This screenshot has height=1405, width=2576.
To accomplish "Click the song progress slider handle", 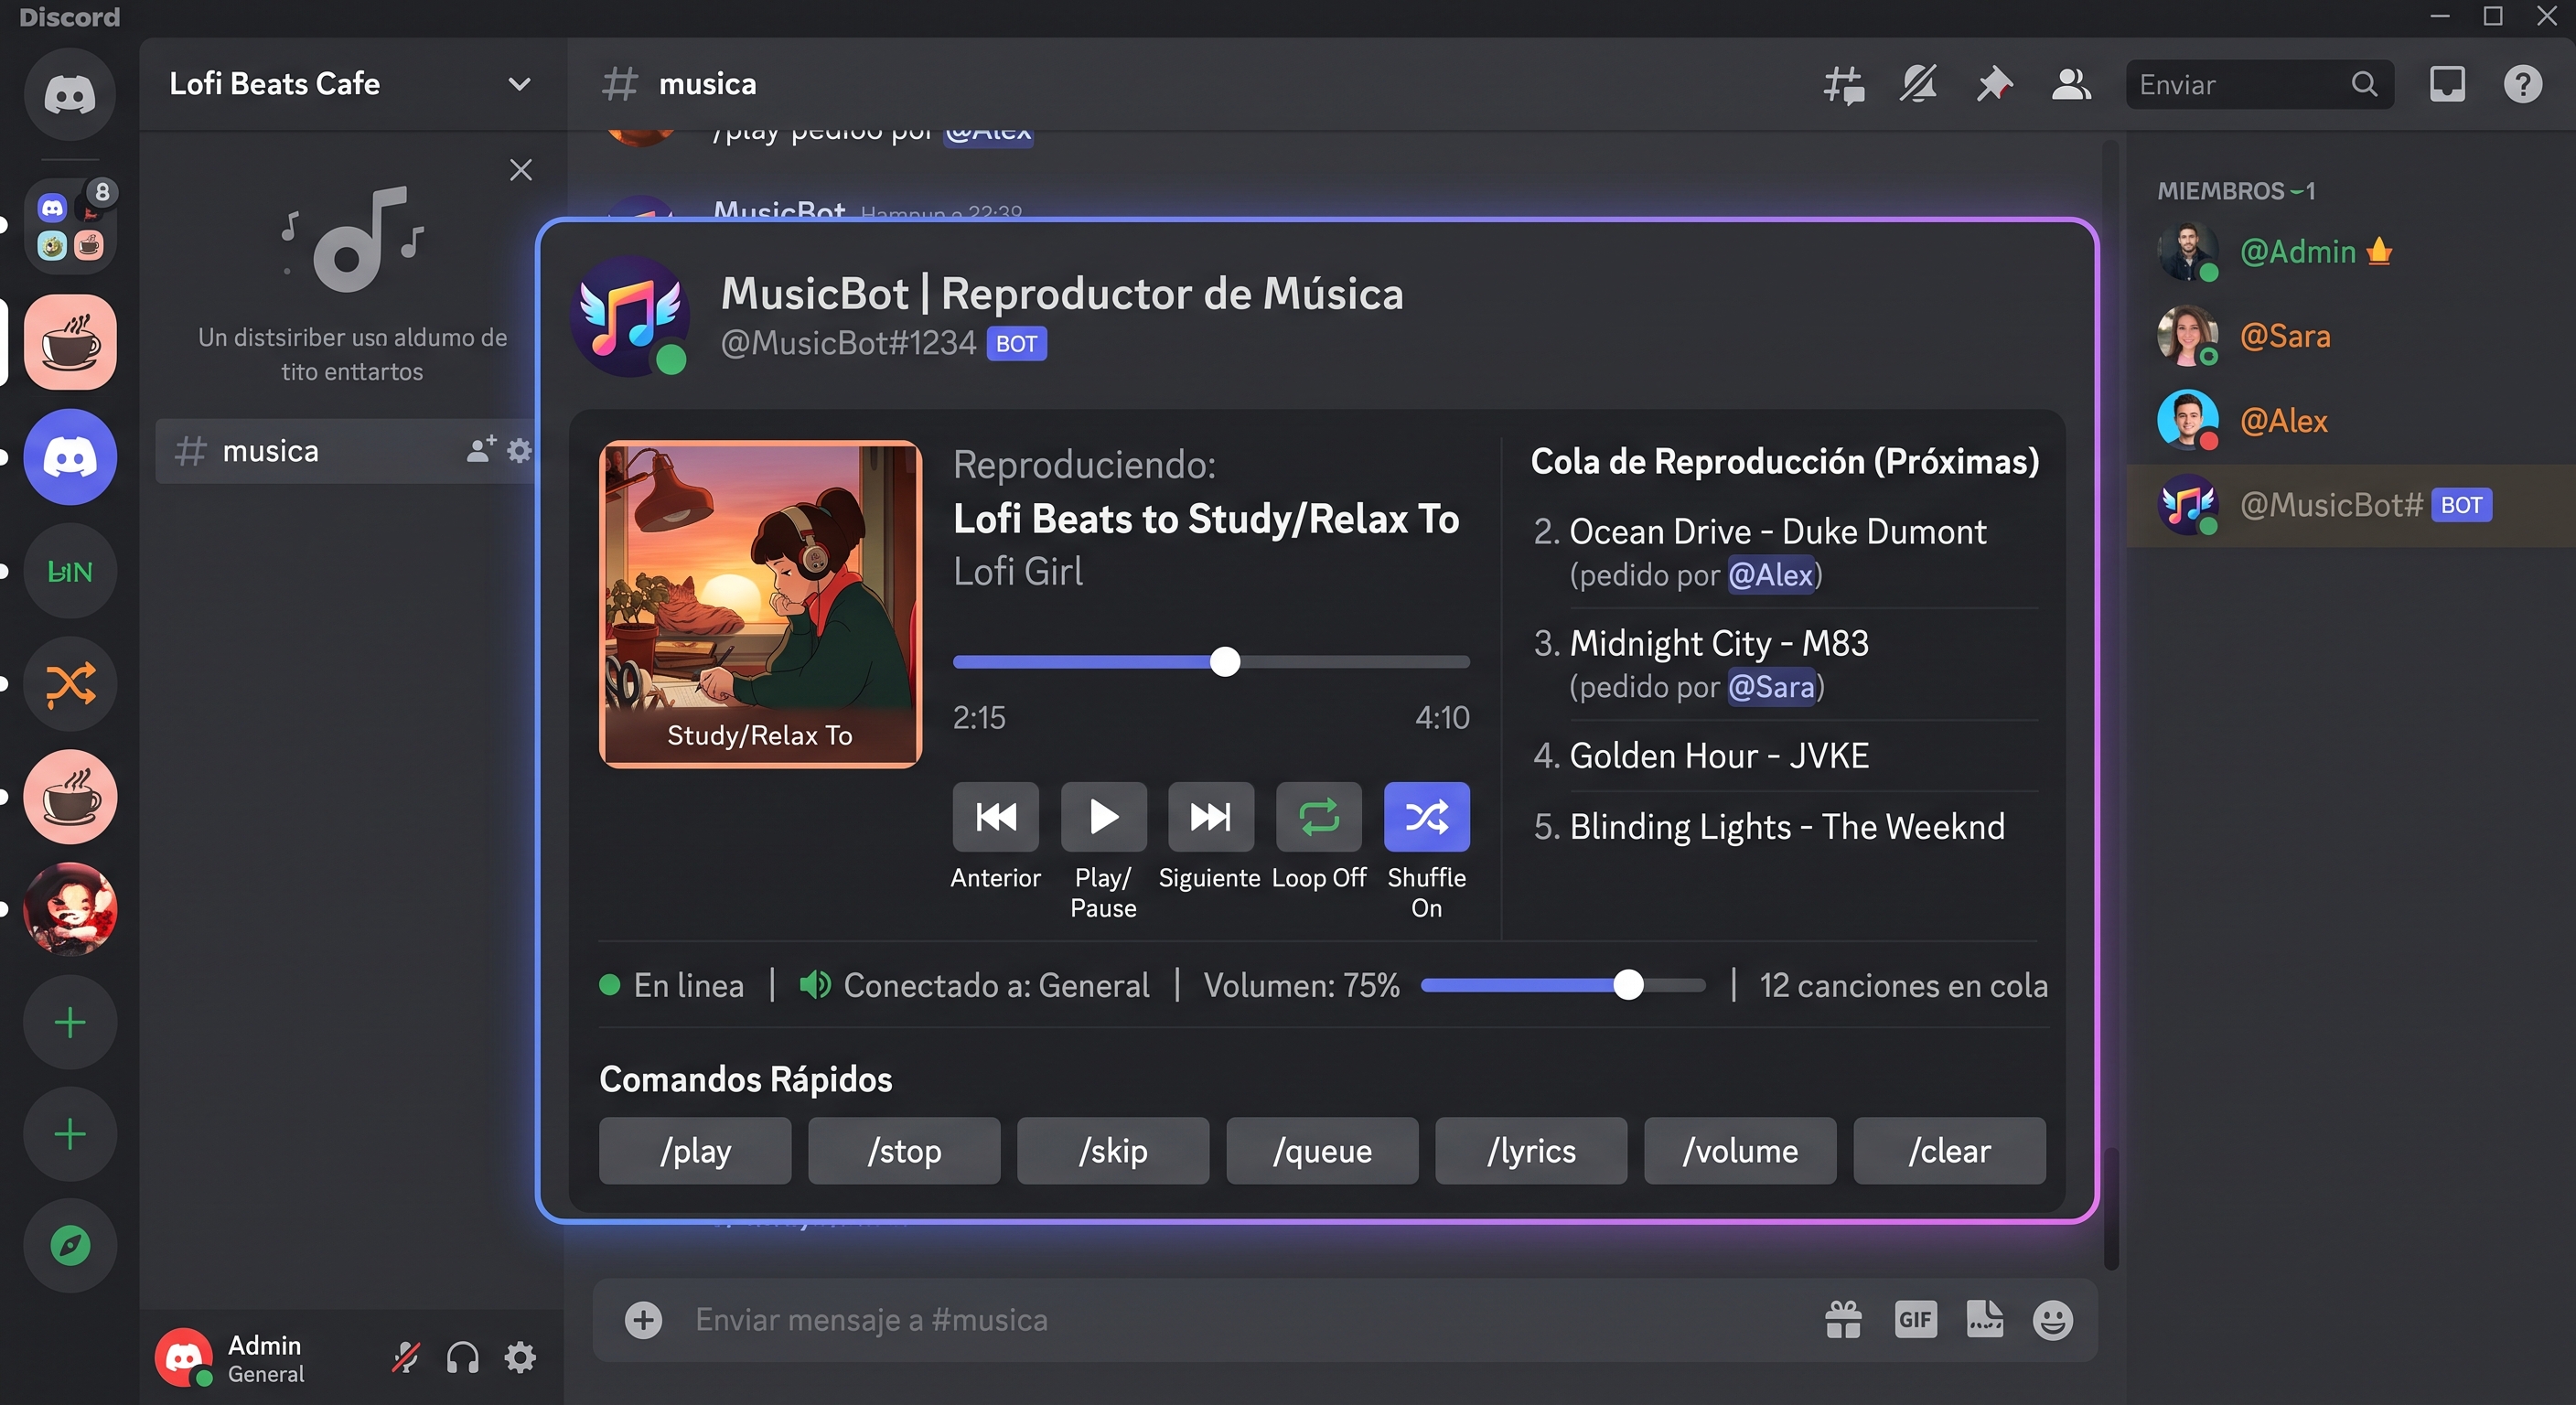I will (1225, 662).
